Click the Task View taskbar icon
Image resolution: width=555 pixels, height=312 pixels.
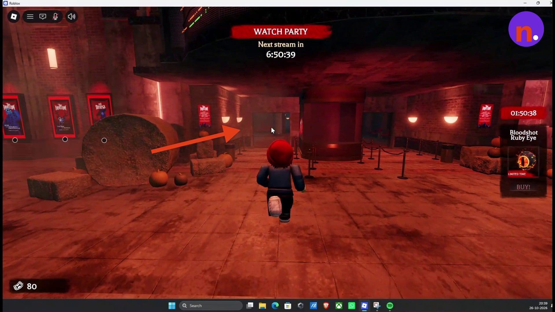coord(250,306)
